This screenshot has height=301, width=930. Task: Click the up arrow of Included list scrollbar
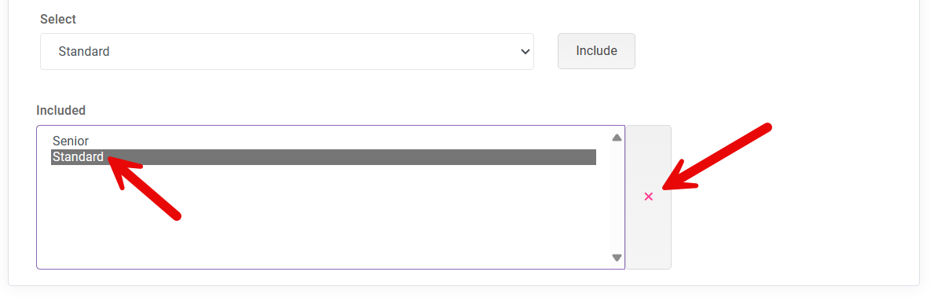coord(617,138)
